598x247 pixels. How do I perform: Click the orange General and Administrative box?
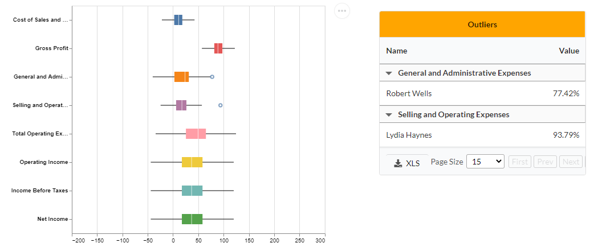click(x=181, y=77)
